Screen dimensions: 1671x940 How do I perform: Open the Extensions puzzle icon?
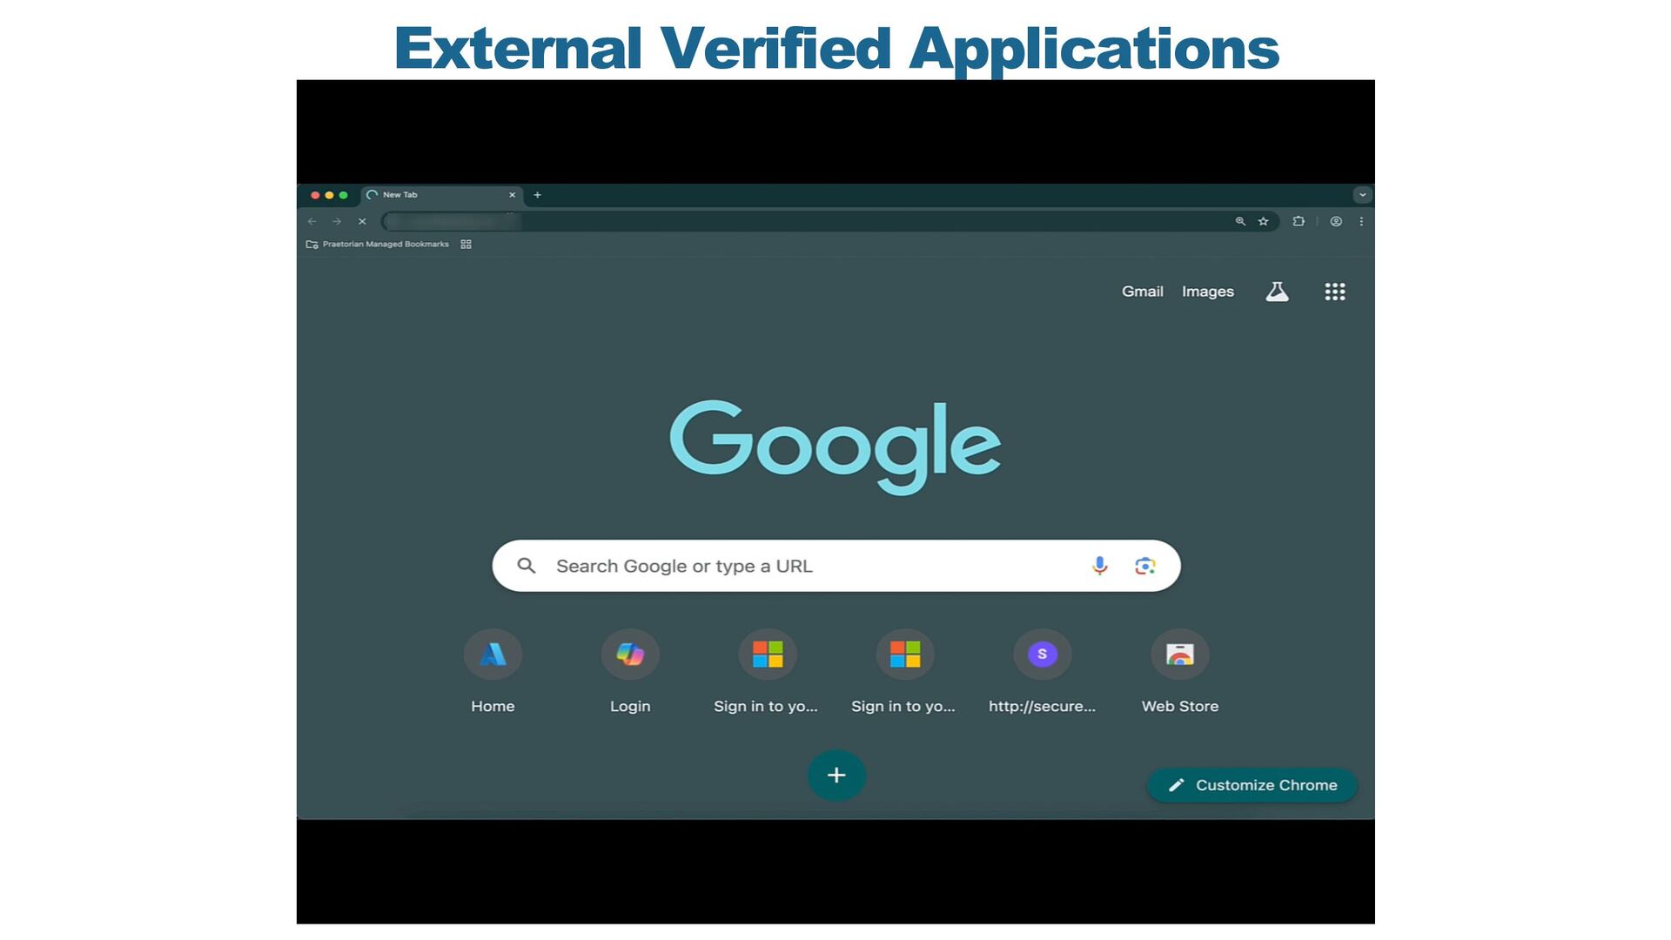point(1299,221)
